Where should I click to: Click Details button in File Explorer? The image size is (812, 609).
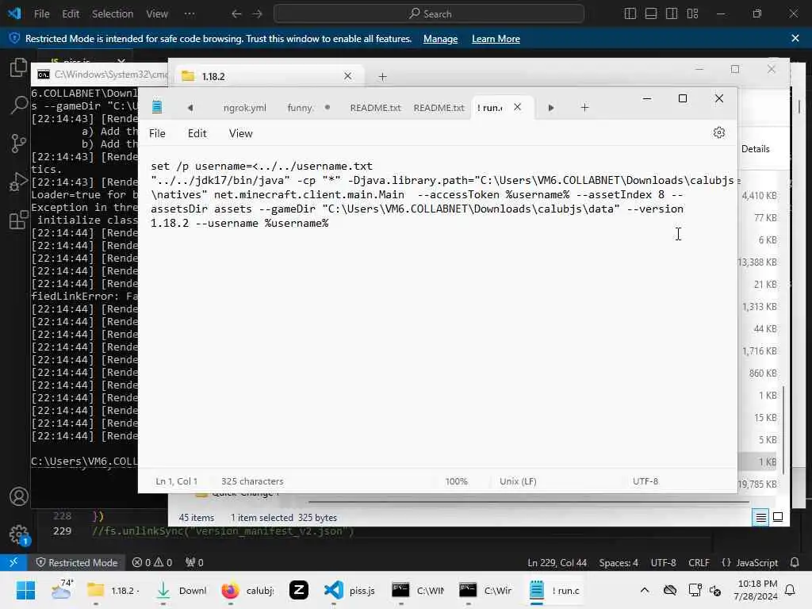756,149
